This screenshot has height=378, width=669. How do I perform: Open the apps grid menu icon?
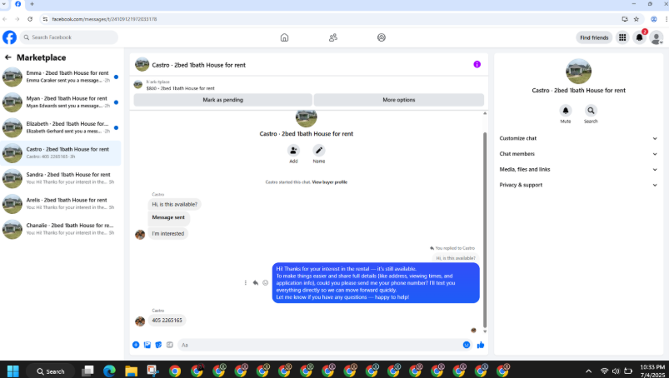pos(622,37)
